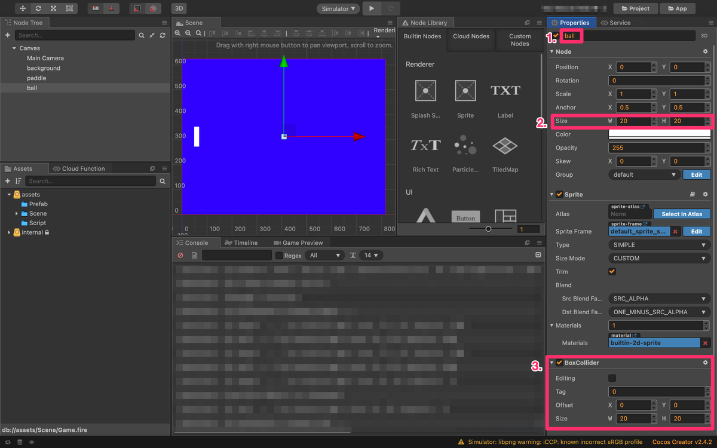Collapse the assets root folder

click(9, 195)
